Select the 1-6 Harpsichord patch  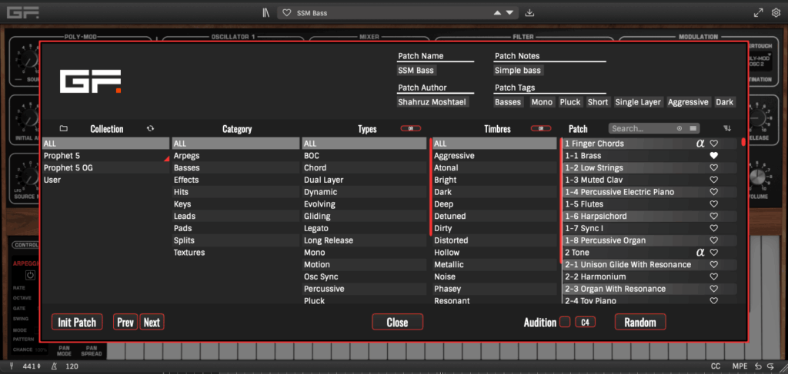click(x=649, y=216)
